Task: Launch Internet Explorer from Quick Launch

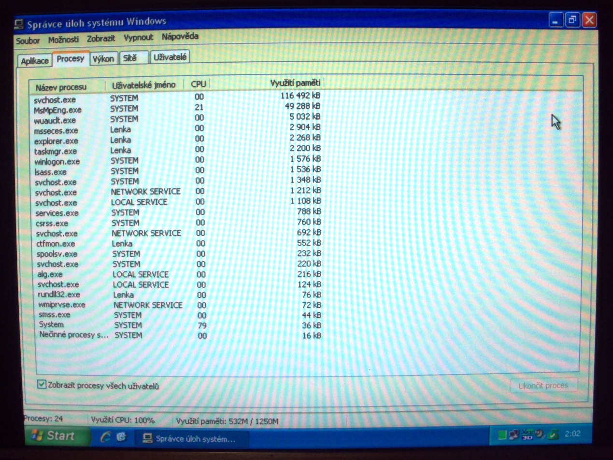Action: (106, 437)
